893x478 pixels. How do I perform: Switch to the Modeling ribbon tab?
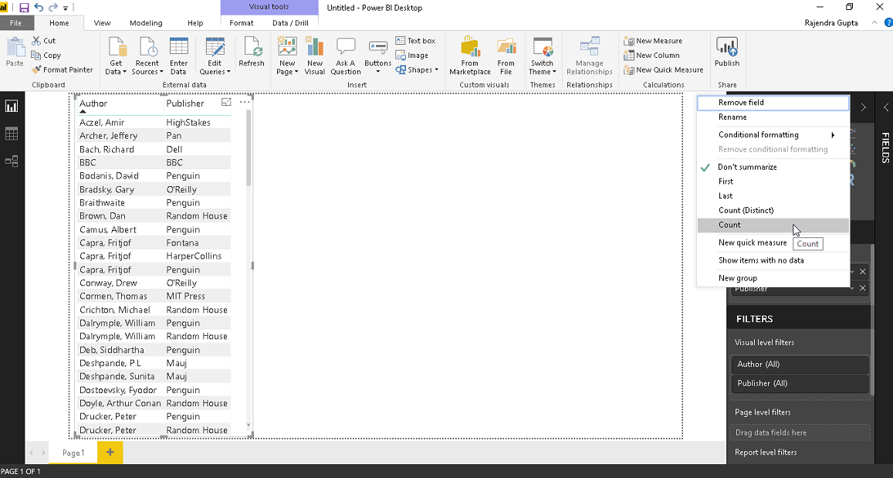click(146, 23)
